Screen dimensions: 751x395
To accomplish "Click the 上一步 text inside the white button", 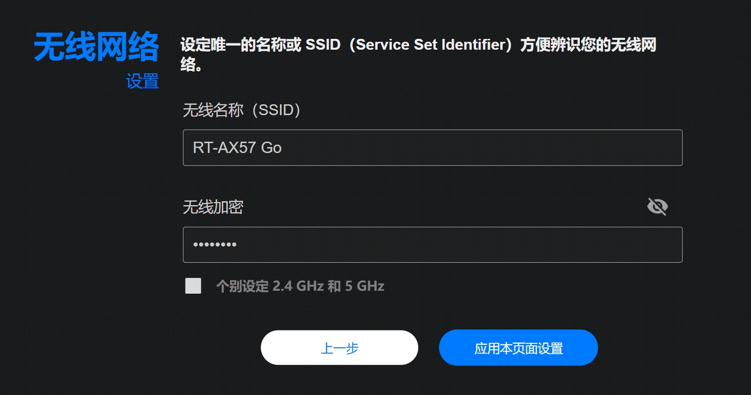I will pyautogui.click(x=339, y=348).
